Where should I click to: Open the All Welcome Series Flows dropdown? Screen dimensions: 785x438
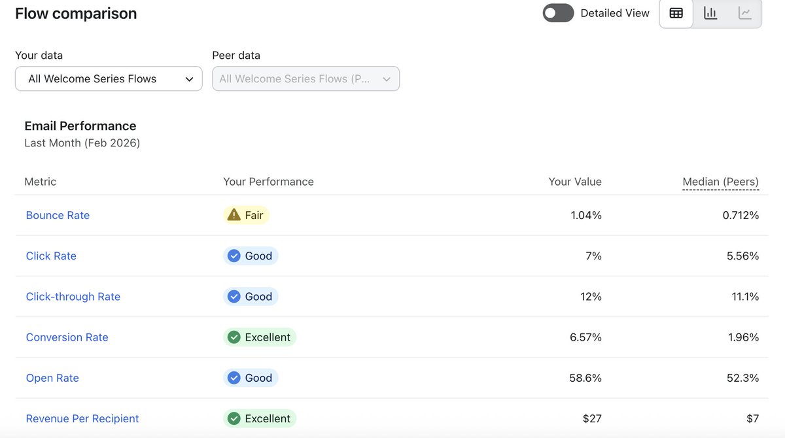point(109,78)
